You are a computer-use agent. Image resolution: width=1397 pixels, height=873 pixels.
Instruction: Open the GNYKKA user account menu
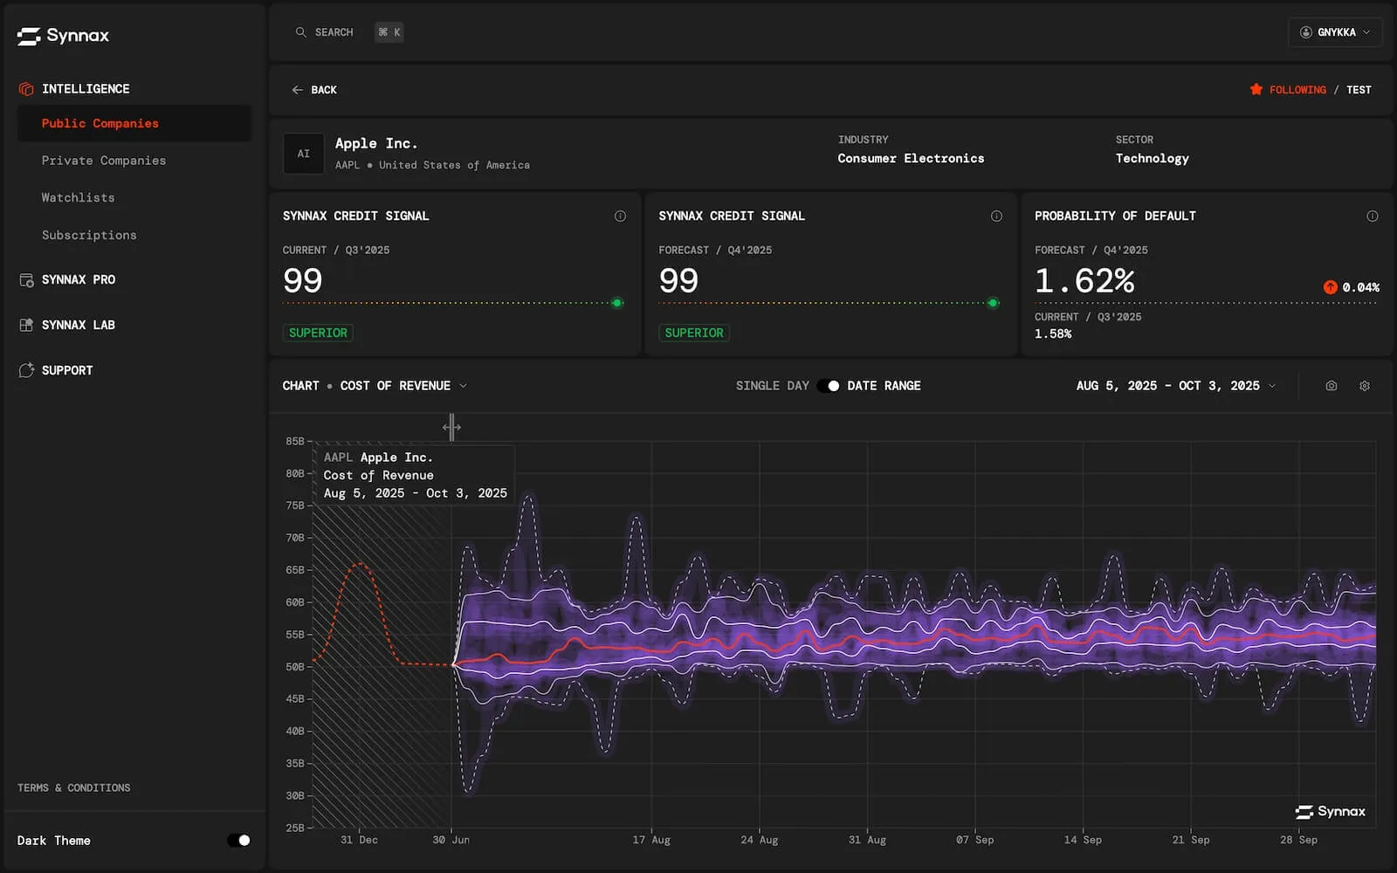click(1334, 32)
